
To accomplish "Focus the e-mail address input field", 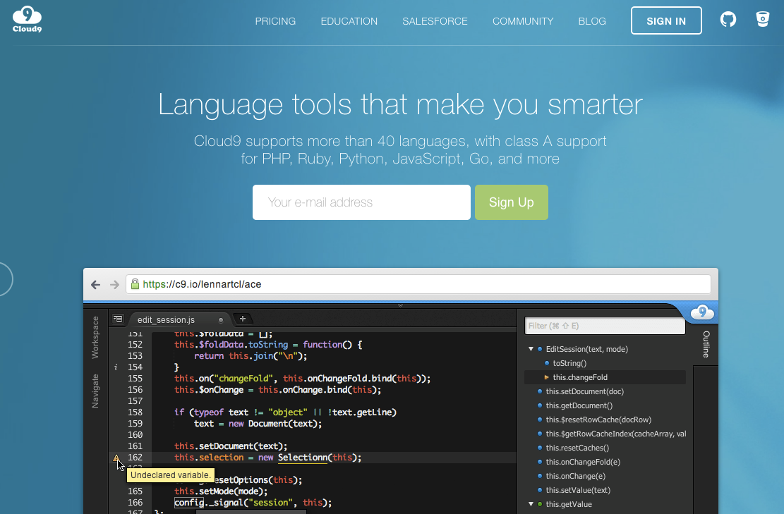I will tap(361, 202).
